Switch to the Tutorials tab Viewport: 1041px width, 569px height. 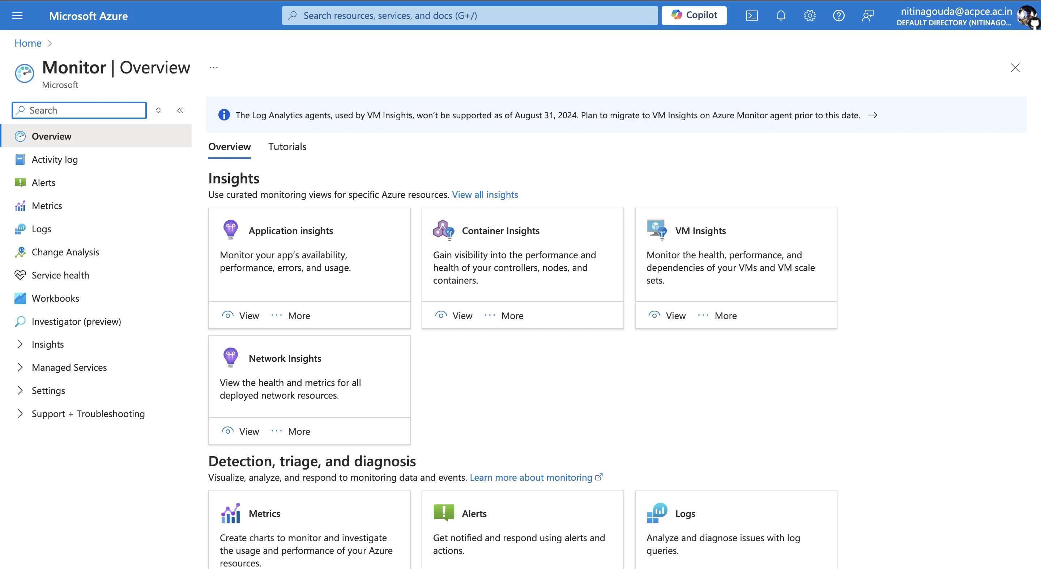(x=287, y=147)
